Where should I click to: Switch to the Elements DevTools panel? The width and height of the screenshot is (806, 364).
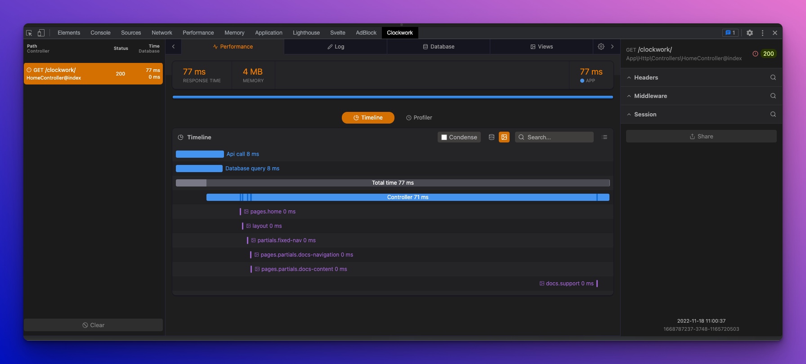tap(69, 33)
